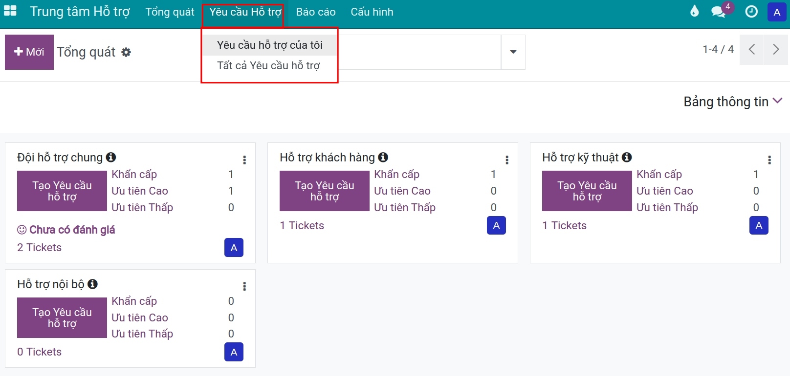790x376 pixels.
Task: Open the 2 Tickets link in Đội hỗ trợ chung
Action: pos(40,247)
